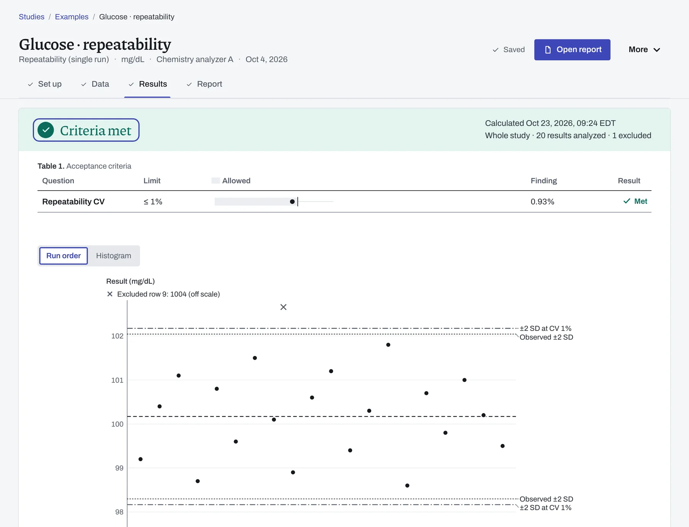This screenshot has height=527, width=689.
Task: Click the Finding column header
Action: [x=544, y=181]
